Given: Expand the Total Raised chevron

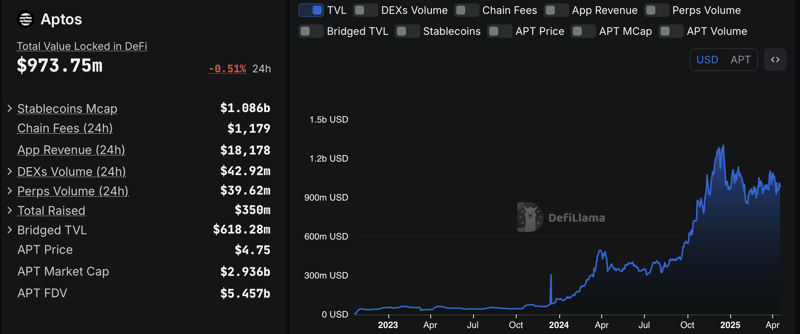Looking at the screenshot, I should 10,210.
